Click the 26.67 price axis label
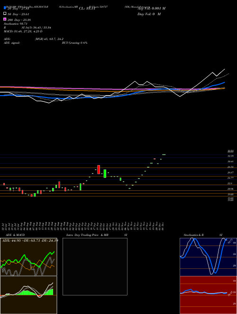 pyautogui.click(x=231, y=172)
